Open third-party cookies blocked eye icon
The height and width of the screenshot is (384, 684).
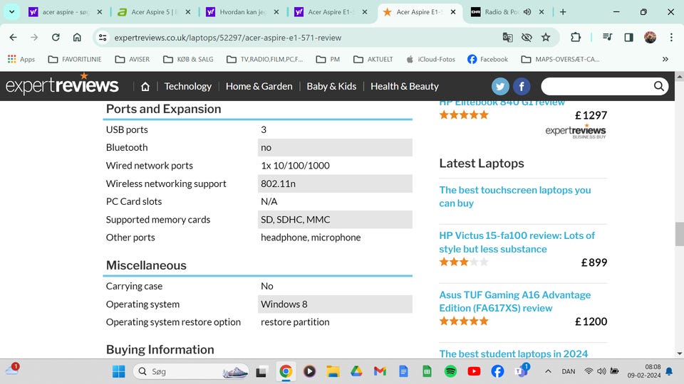[527, 38]
